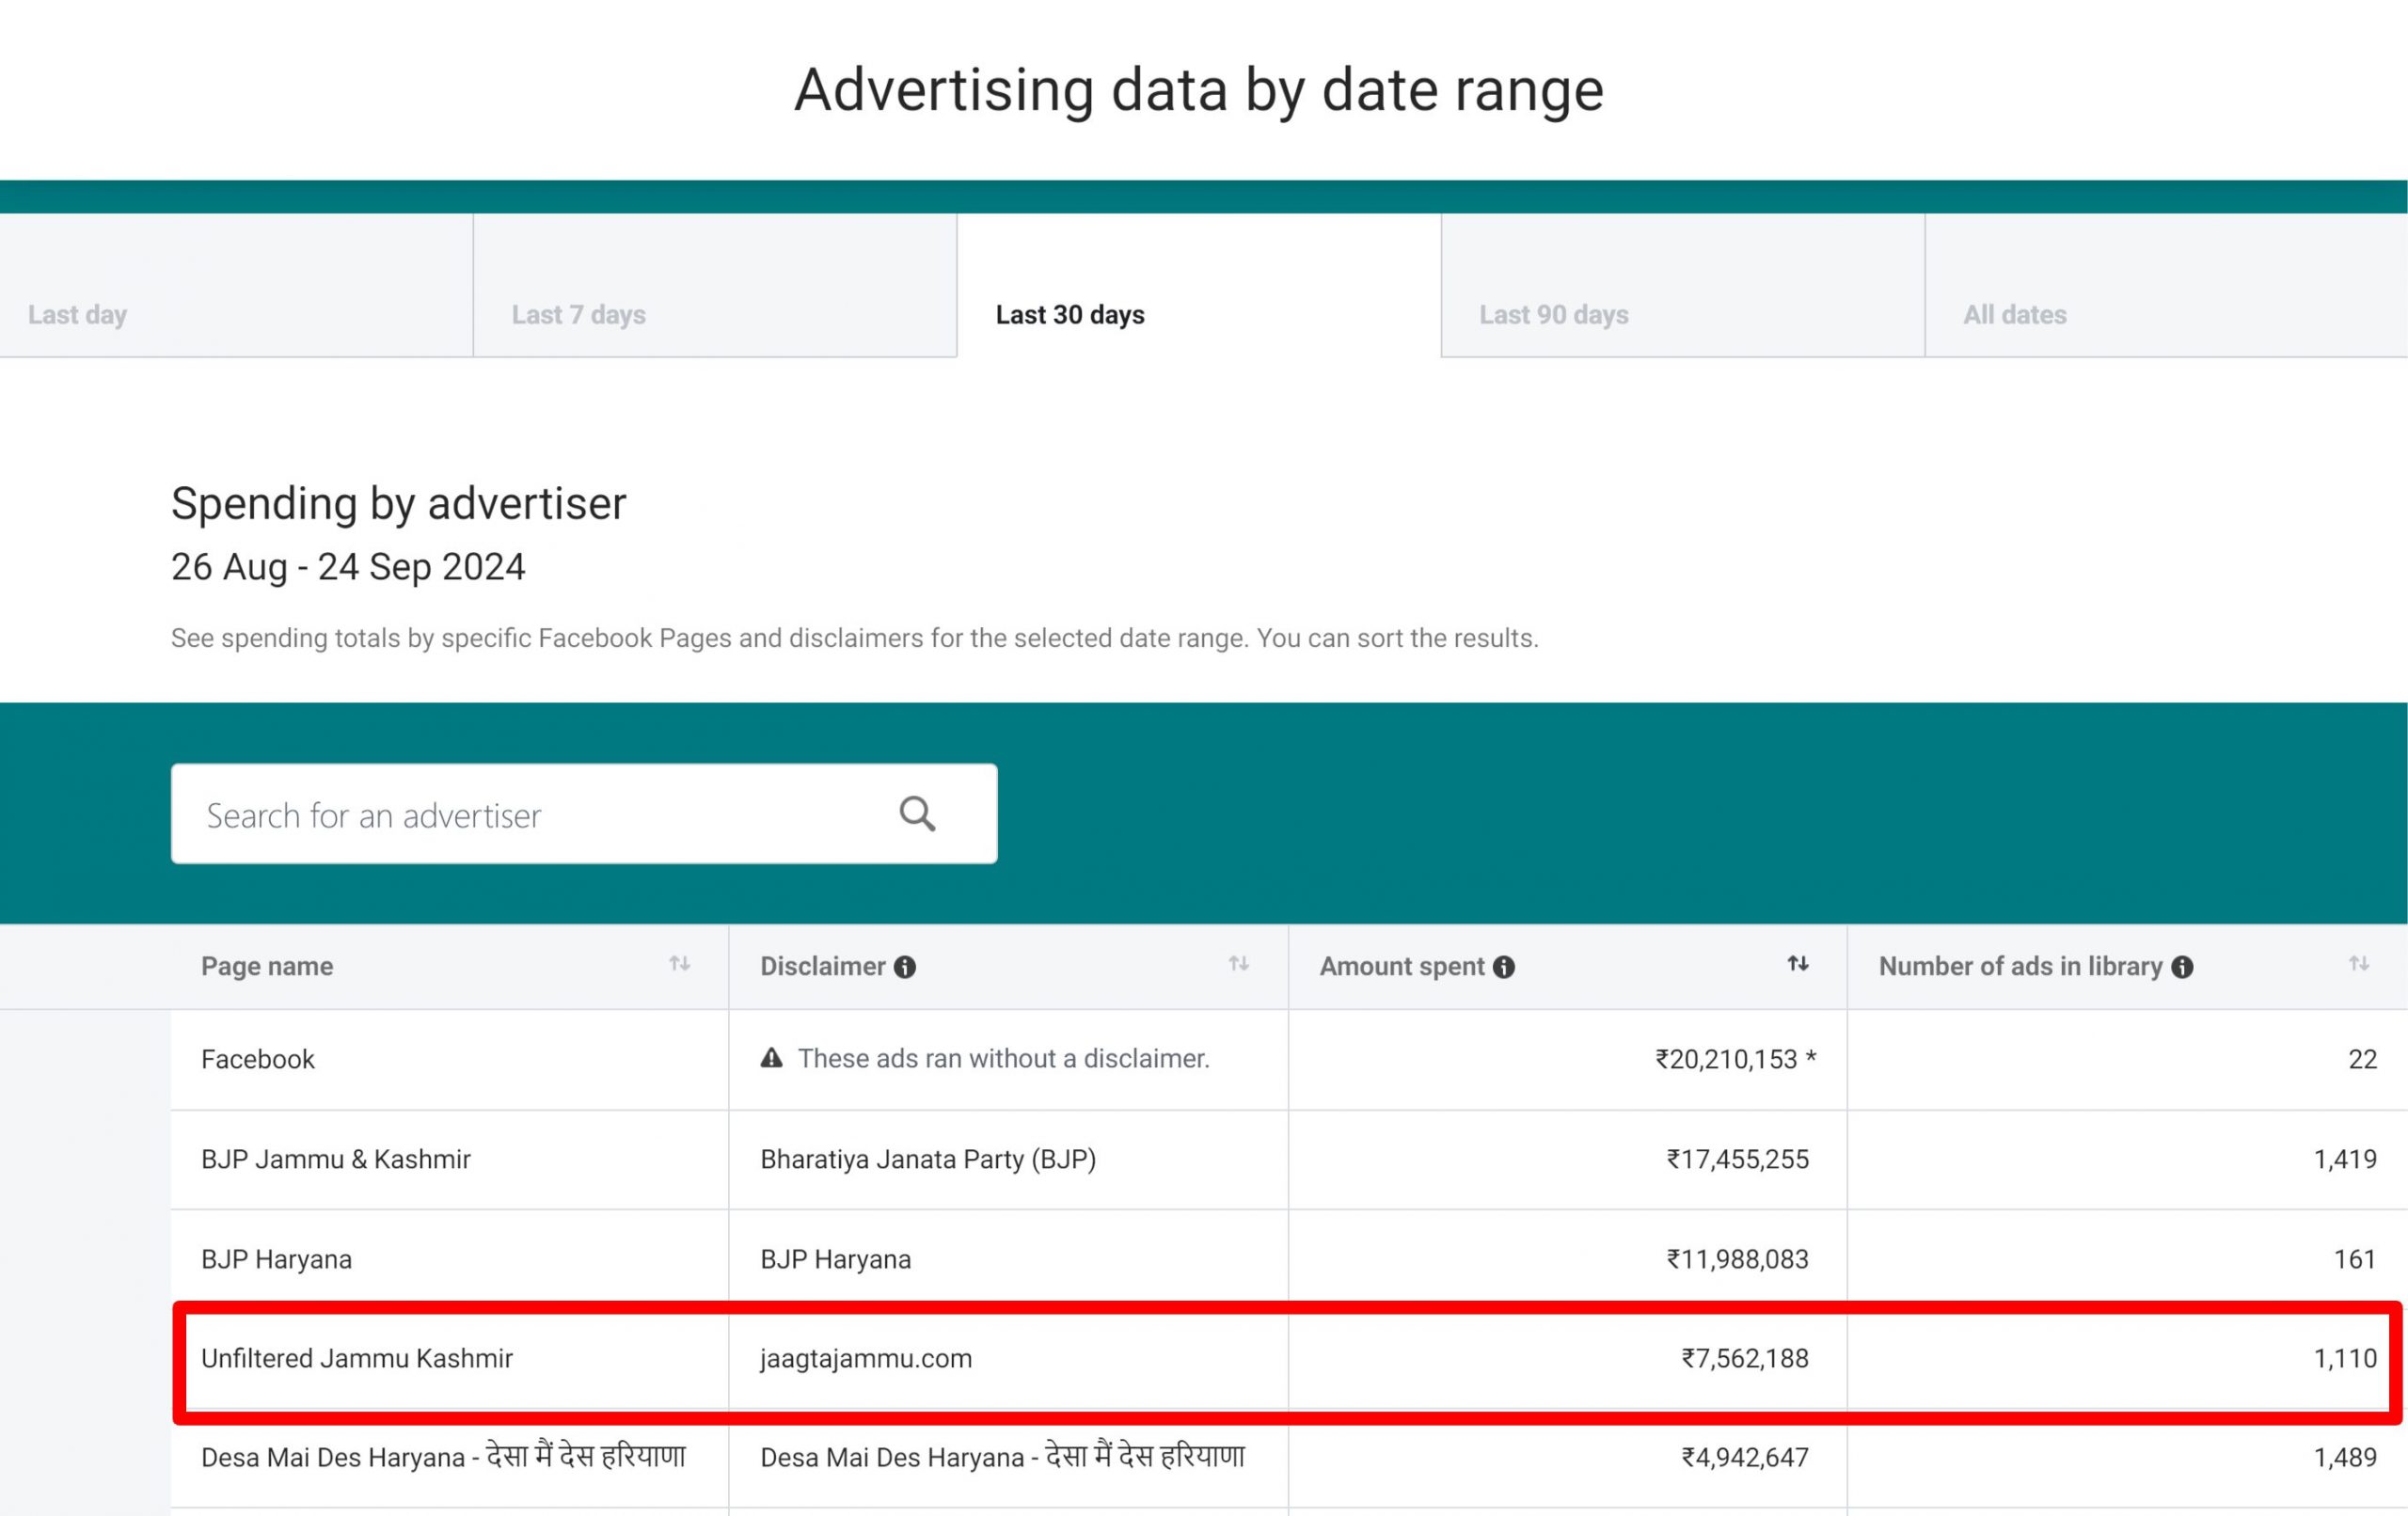2408x1516 pixels.
Task: Open the Amount spent info icon
Action: [x=1504, y=967]
